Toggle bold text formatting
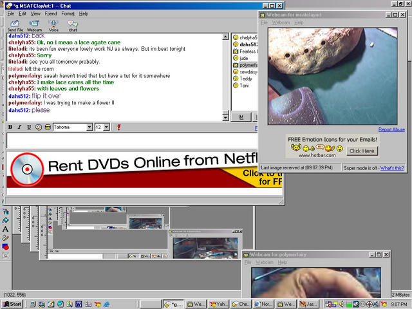Viewport: 412px width, 309px height. click(x=10, y=127)
